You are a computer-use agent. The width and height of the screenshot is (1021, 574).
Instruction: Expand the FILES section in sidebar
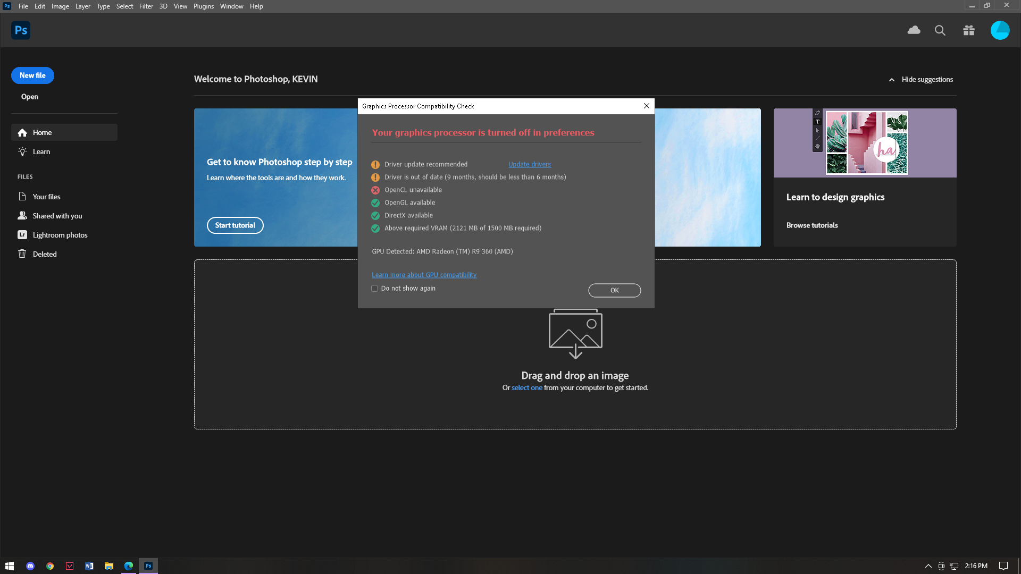pyautogui.click(x=25, y=176)
